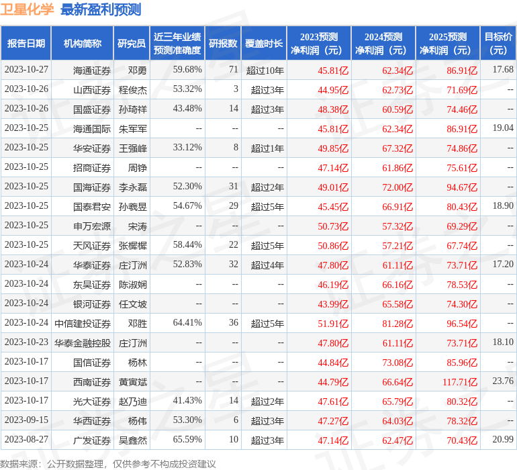Click researcher name 张樨樨
The width and height of the screenshot is (517, 470).
pyautogui.click(x=132, y=245)
